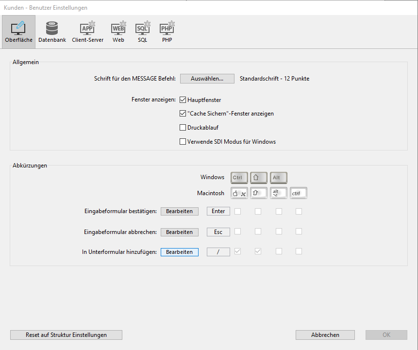Viewport: 418px width, 350px height.
Task: Click Reset auf Struktur Einstellungen
Action: point(66,335)
